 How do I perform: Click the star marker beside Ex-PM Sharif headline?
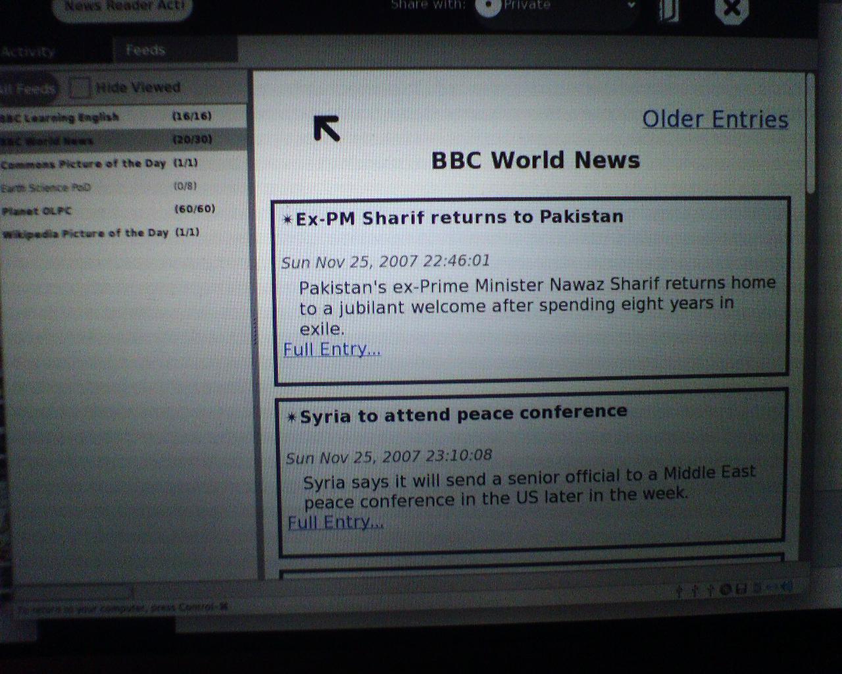[287, 219]
